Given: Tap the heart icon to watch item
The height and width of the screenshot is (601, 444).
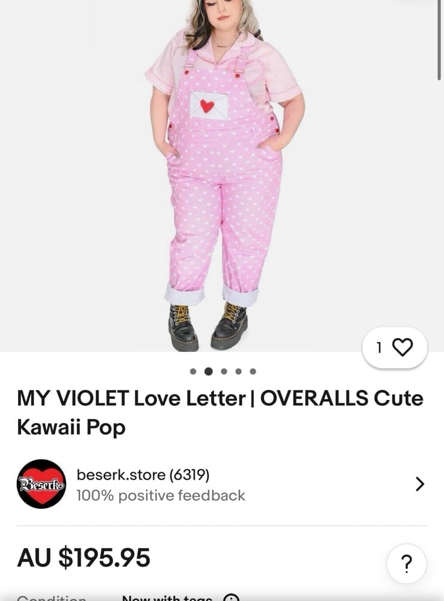Looking at the screenshot, I should [402, 347].
